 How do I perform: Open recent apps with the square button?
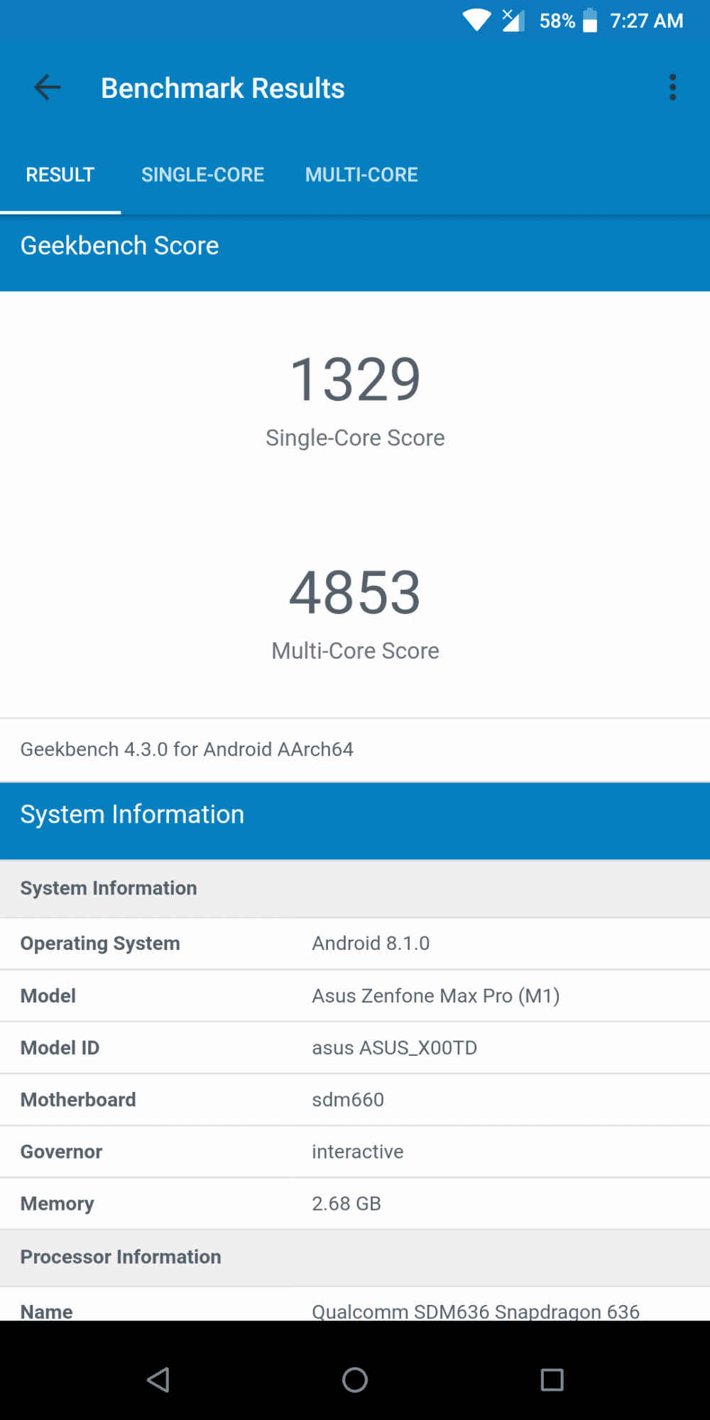(x=550, y=1378)
